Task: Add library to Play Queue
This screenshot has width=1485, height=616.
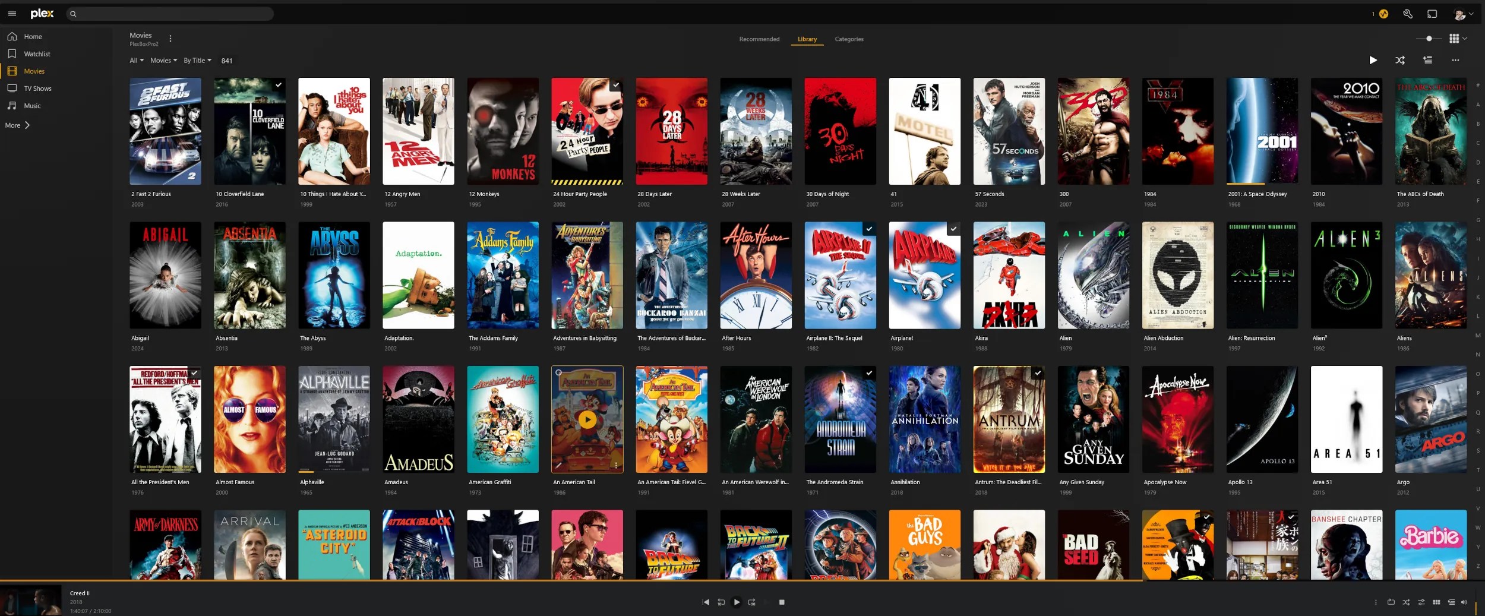Action: pyautogui.click(x=1427, y=60)
